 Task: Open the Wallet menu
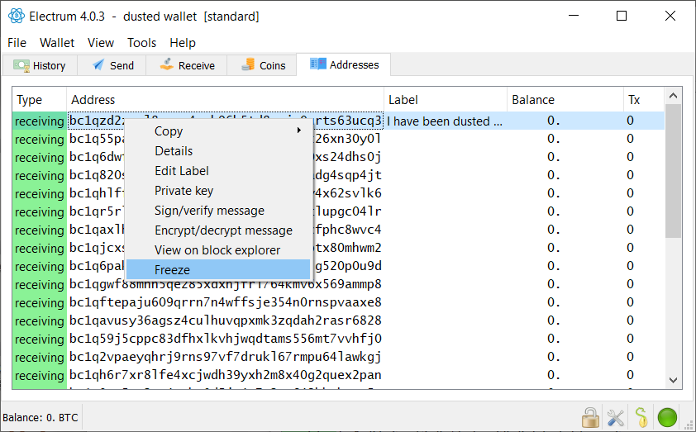[x=57, y=43]
